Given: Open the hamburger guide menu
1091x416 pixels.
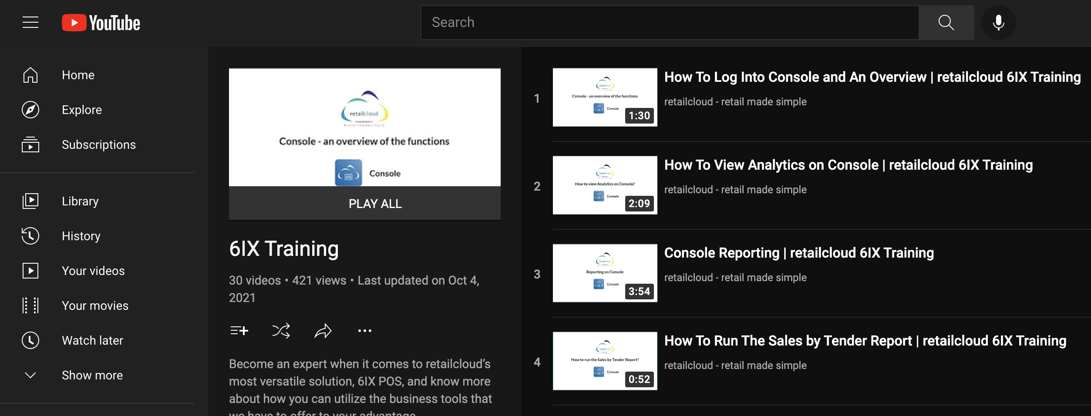Looking at the screenshot, I should 30,23.
